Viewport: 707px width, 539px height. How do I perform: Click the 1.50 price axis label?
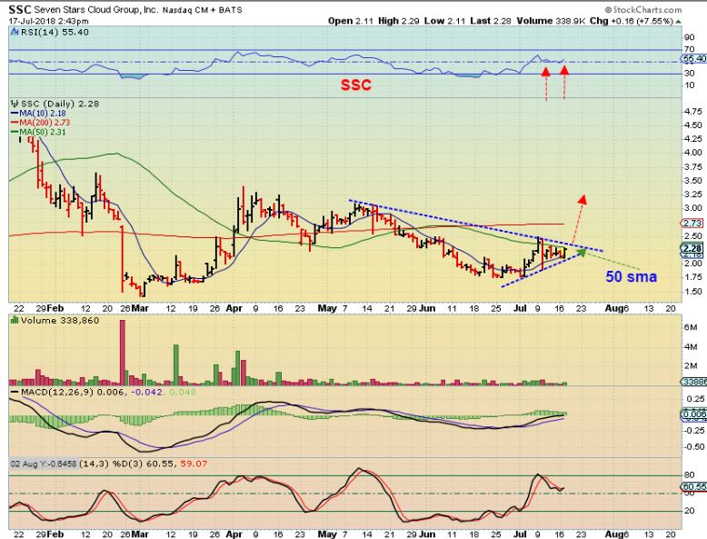pos(693,292)
